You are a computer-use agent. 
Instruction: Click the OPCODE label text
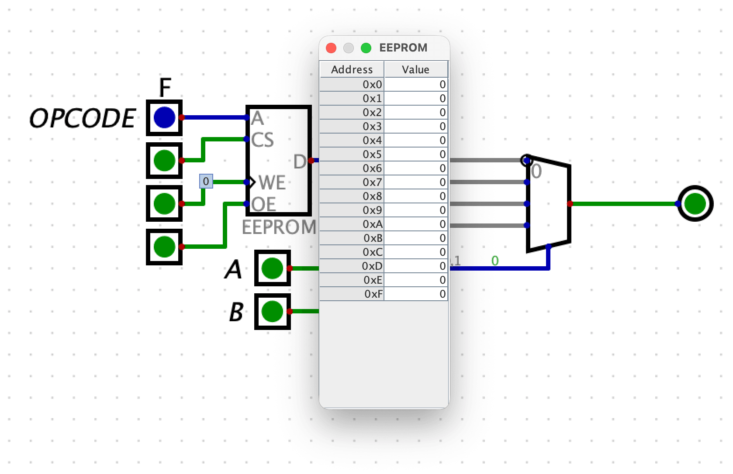click(83, 118)
